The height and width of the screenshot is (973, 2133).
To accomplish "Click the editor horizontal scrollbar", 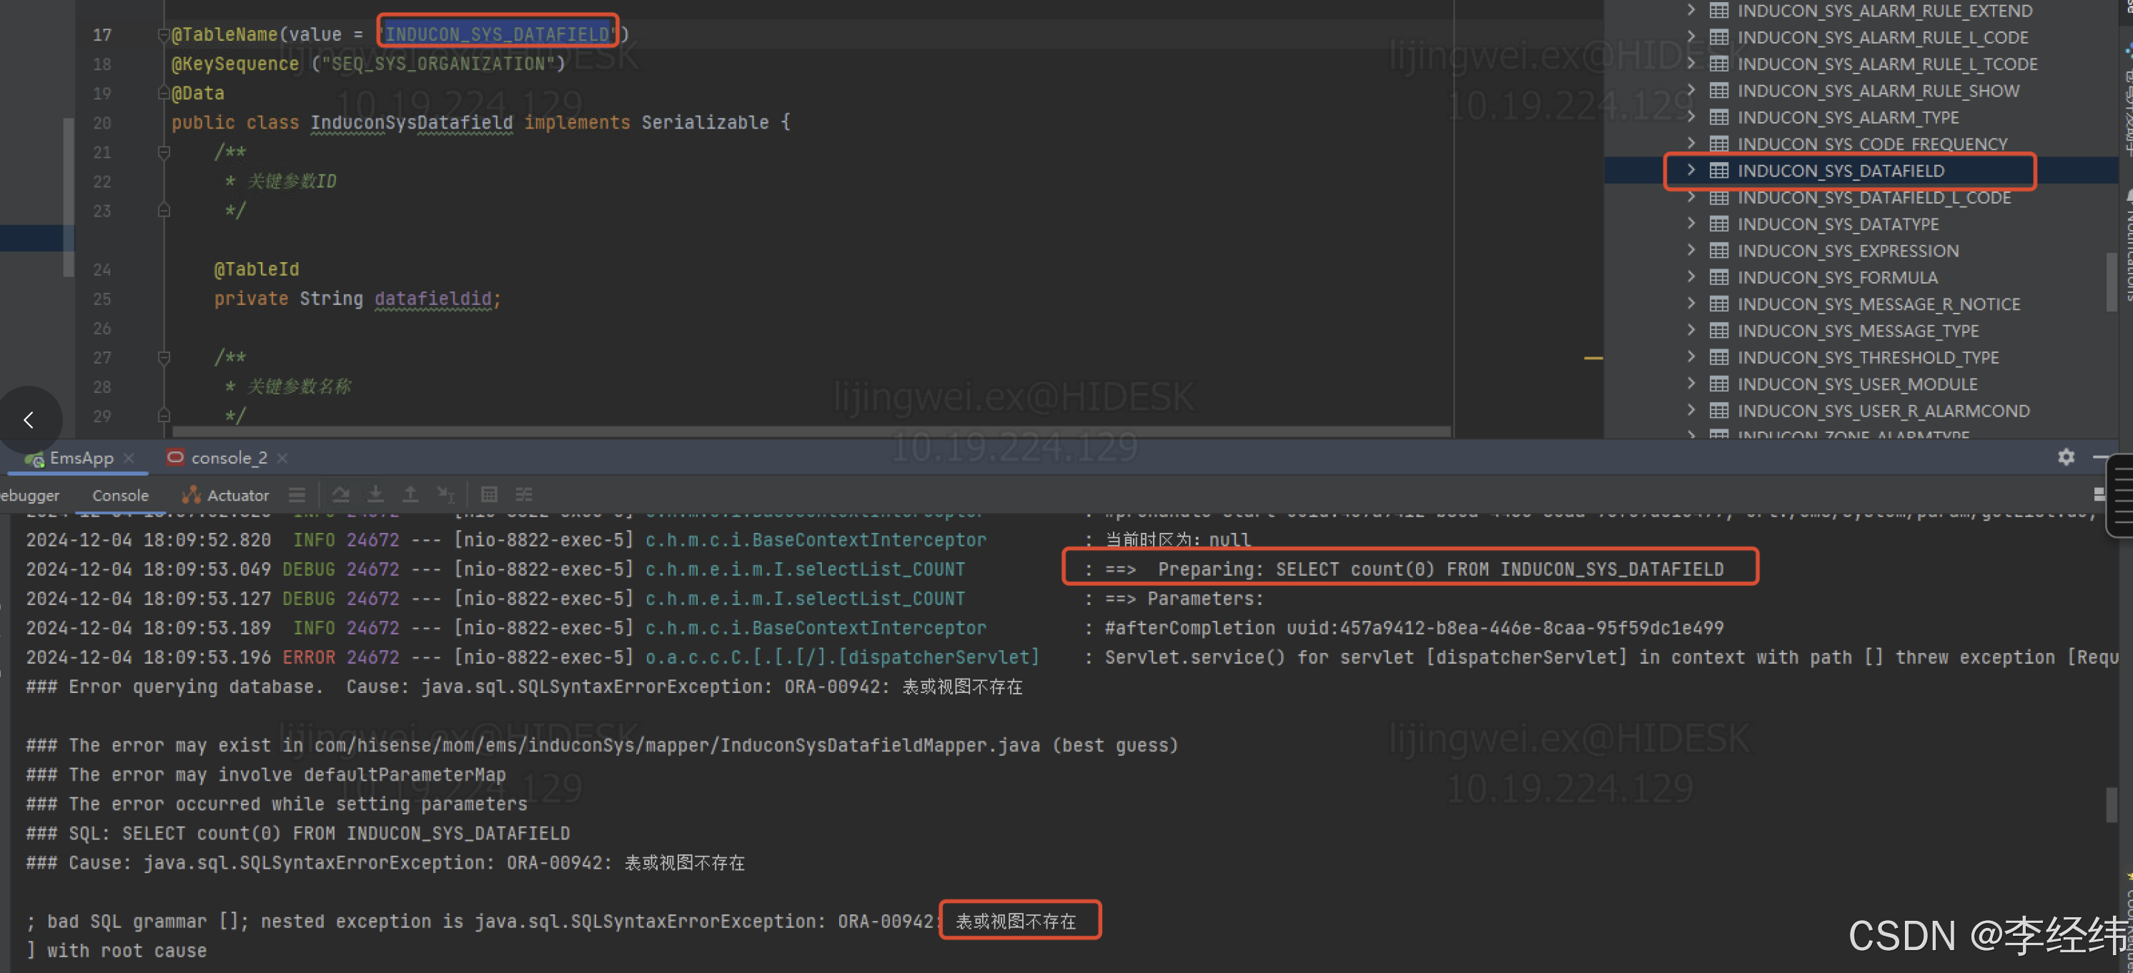I will point(810,431).
